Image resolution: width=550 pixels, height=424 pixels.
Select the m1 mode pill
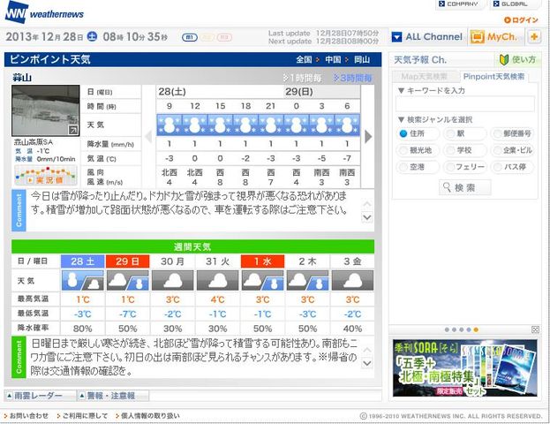[190, 37]
